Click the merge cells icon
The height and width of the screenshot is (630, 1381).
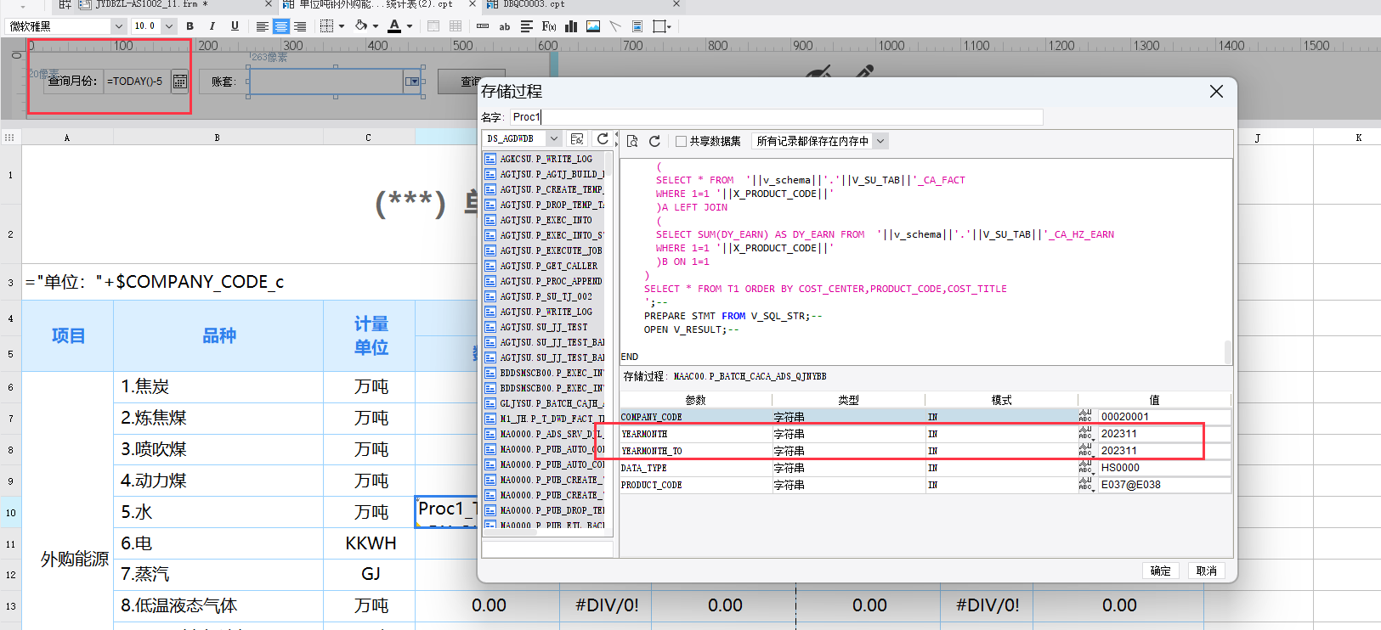[433, 26]
